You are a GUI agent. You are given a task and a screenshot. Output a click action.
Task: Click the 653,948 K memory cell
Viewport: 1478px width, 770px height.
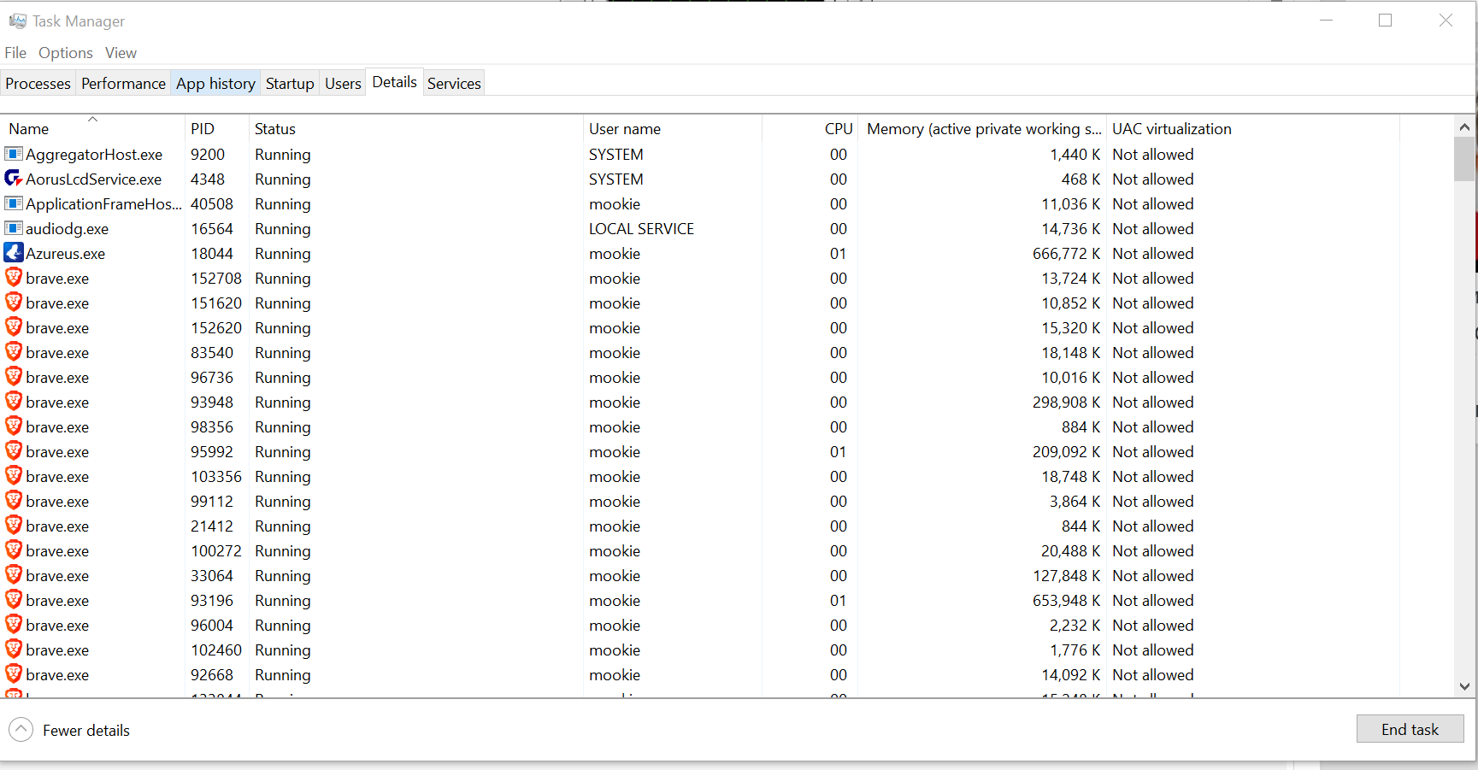click(1066, 601)
